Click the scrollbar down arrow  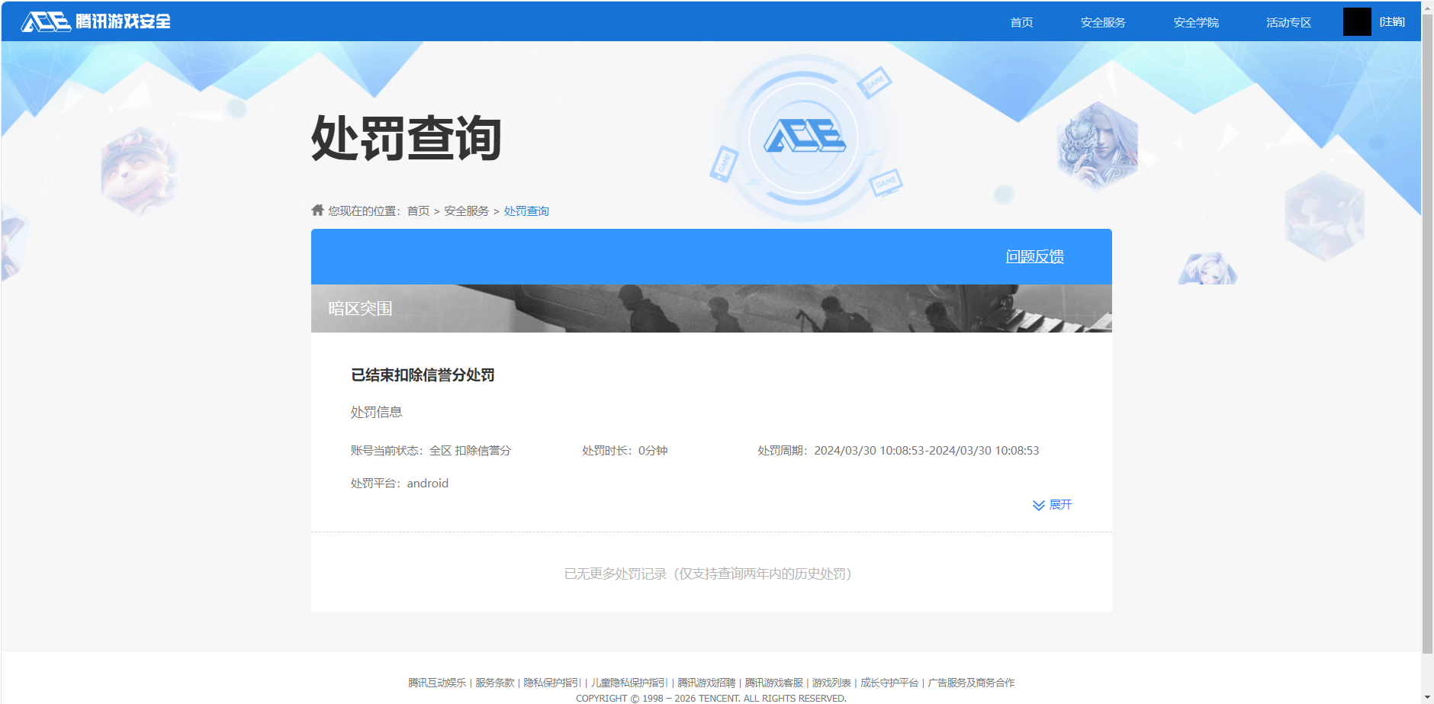point(1427,696)
